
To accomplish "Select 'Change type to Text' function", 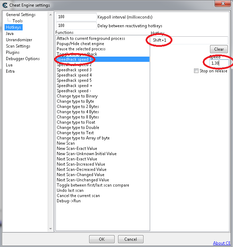I will click(x=103, y=133).
